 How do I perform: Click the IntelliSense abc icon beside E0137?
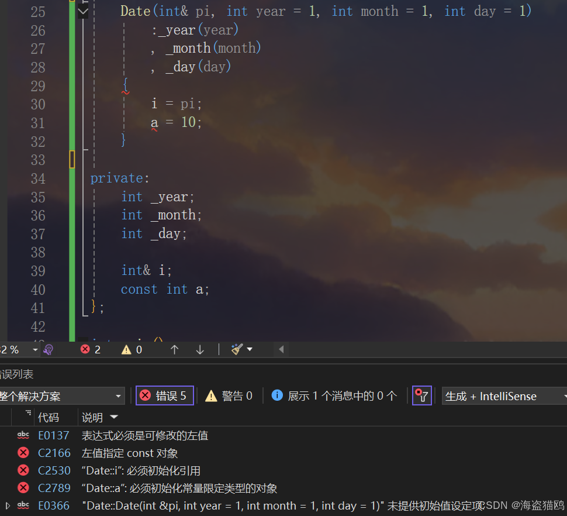point(23,435)
